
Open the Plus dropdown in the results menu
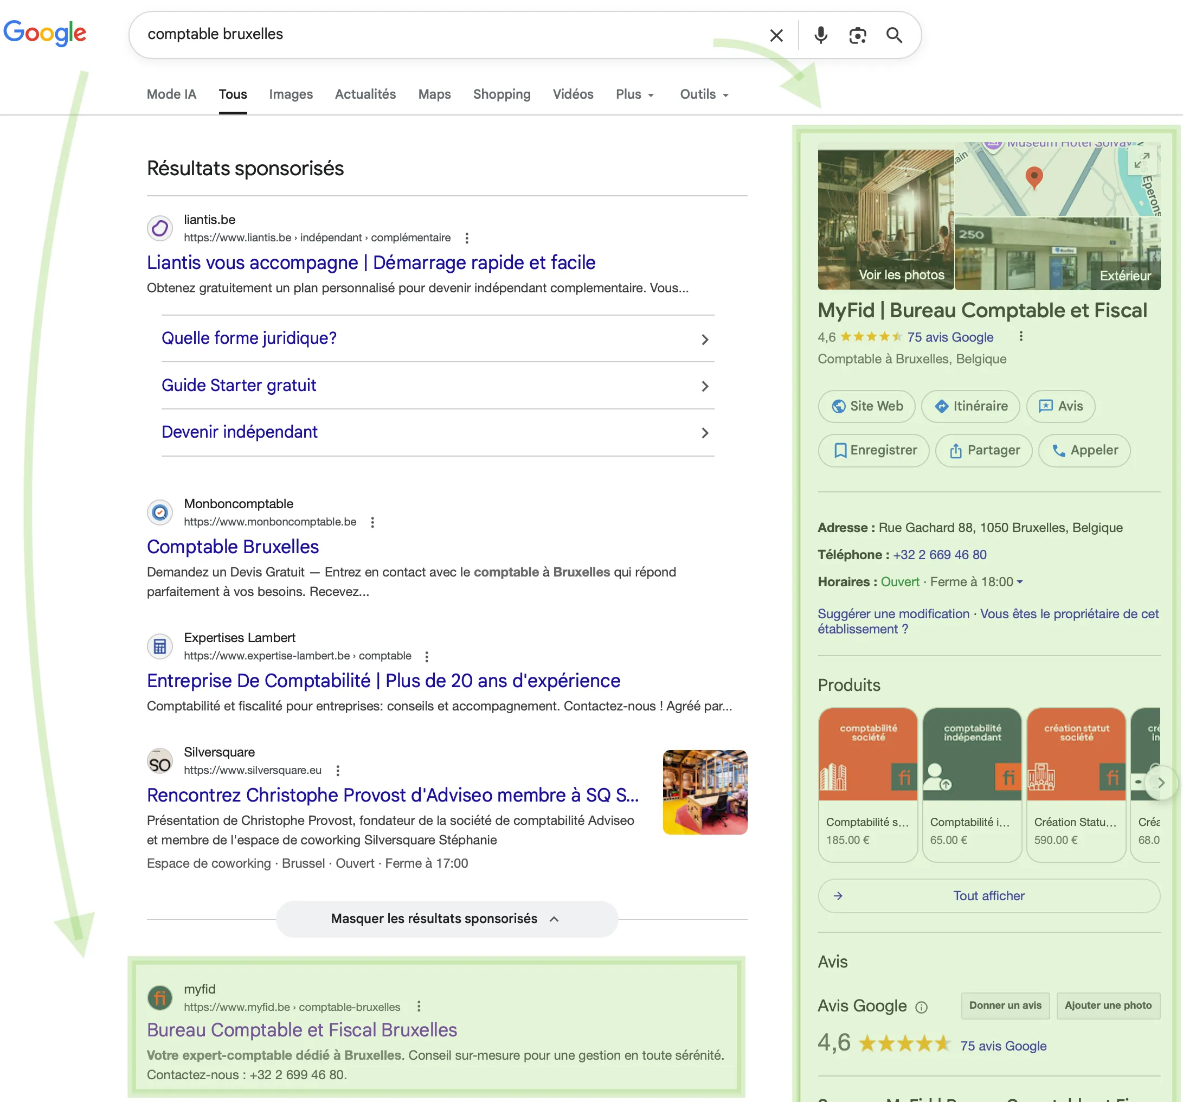634,94
